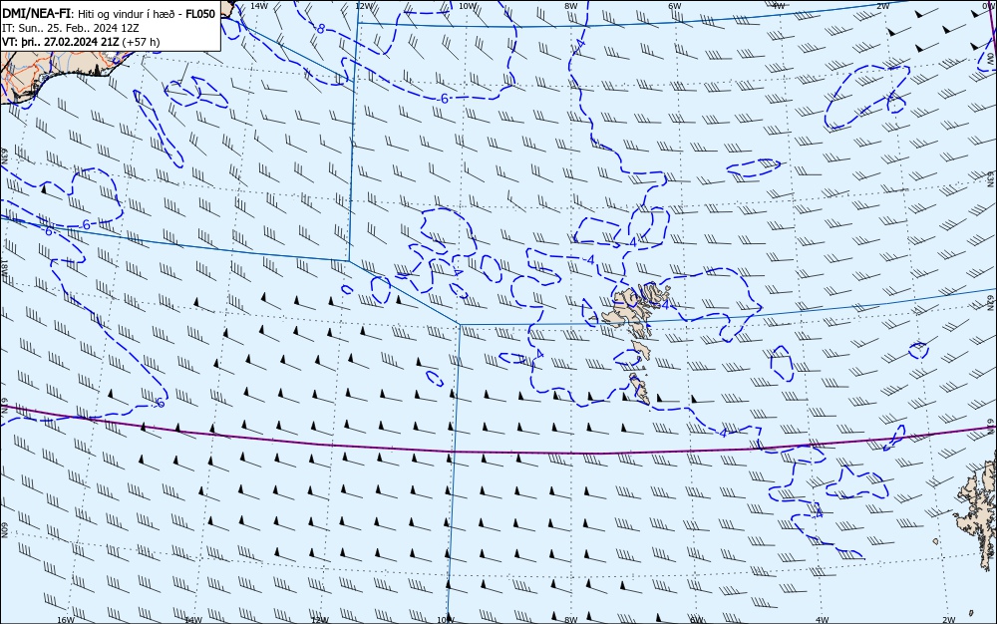Click the "16W" longitude label on bottom edge
The image size is (997, 624).
tap(66, 620)
